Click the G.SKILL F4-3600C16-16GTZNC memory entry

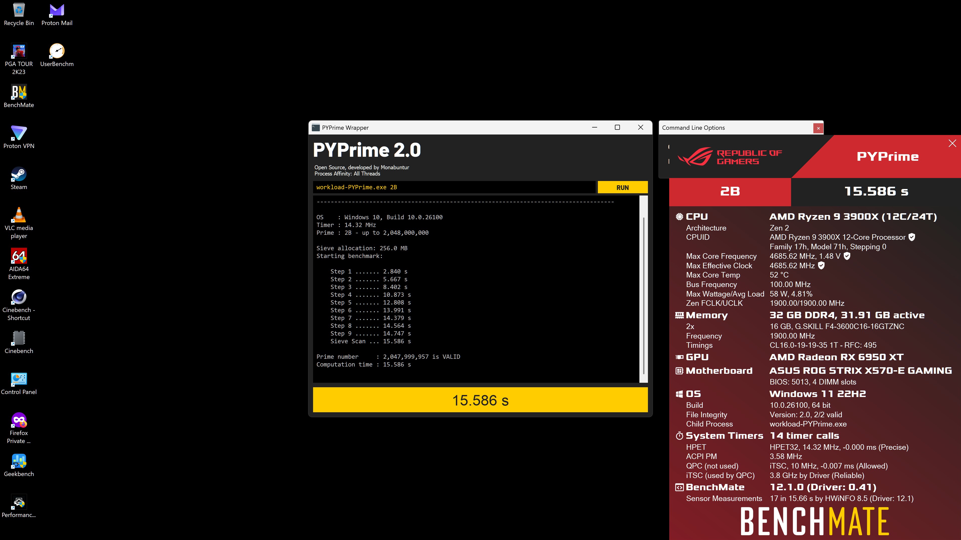point(837,326)
